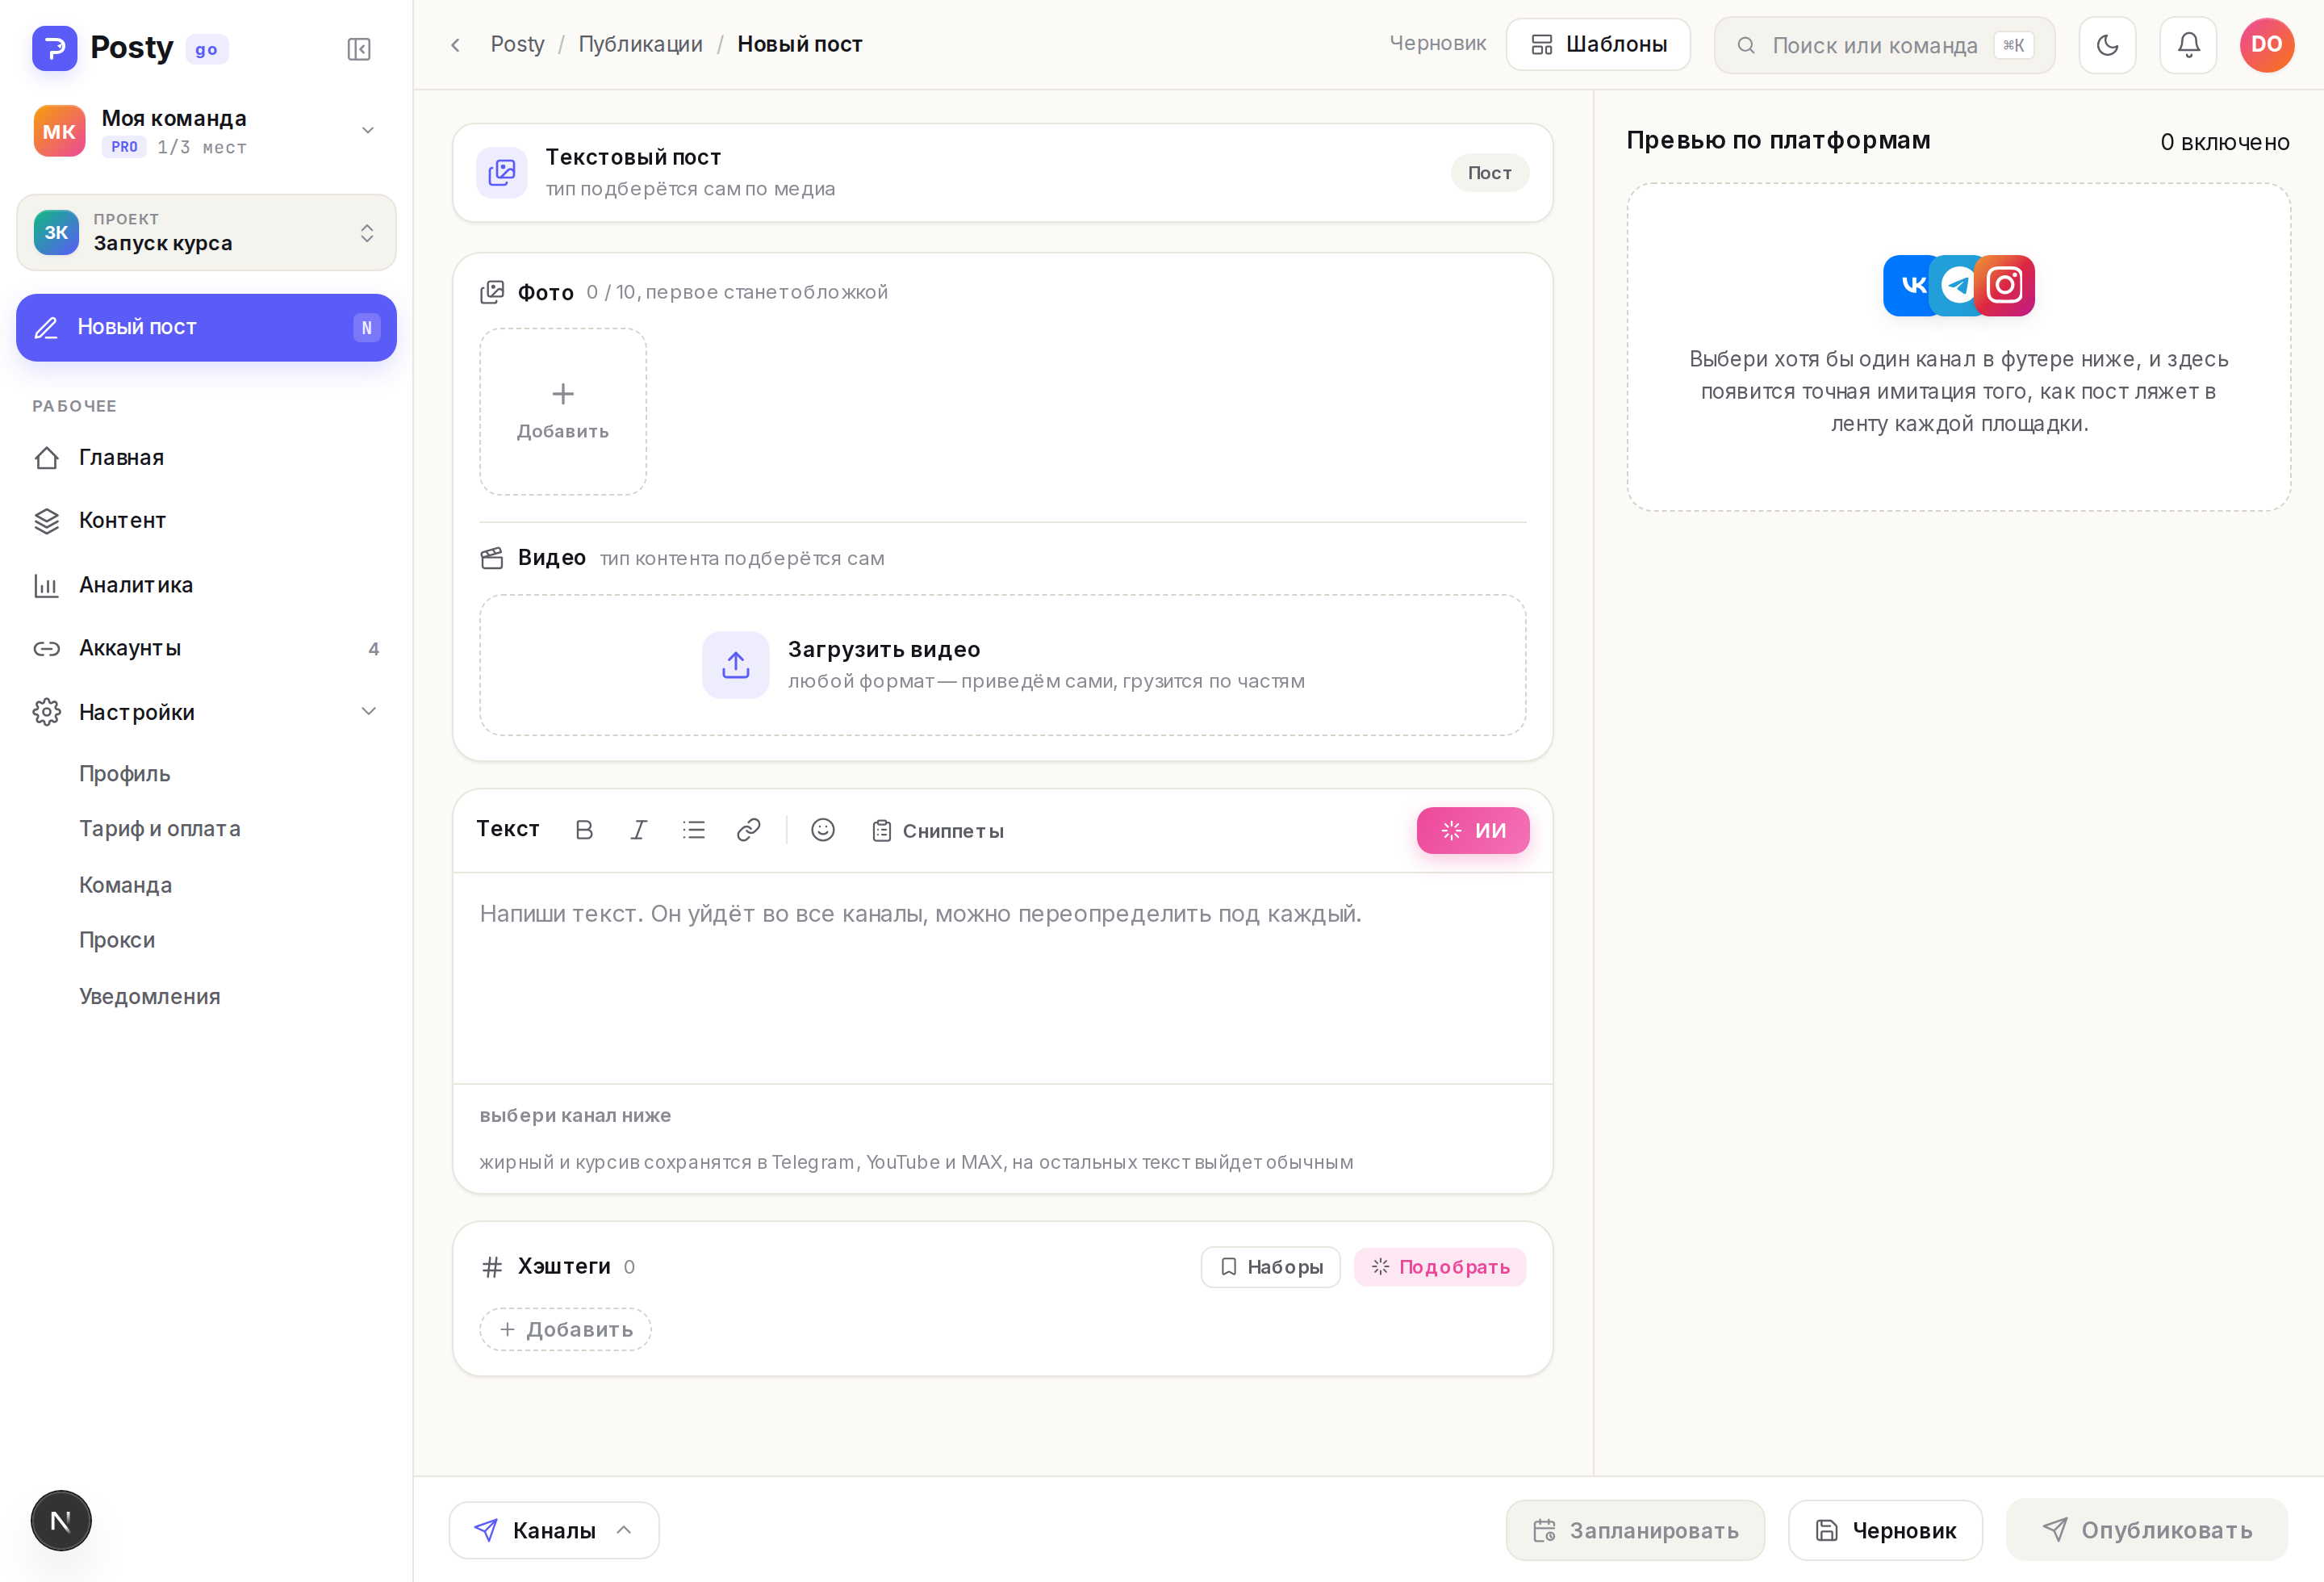Viewport: 2324px width, 1582px height.
Task: Apply bold formatting in text toolbar
Action: tap(584, 830)
